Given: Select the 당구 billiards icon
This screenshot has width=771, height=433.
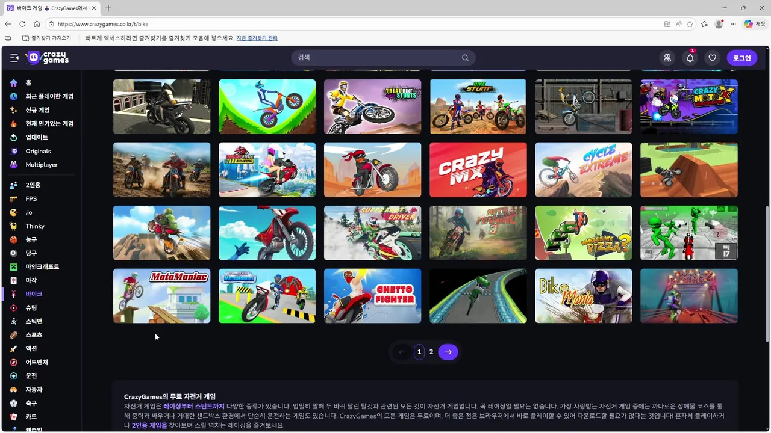Looking at the screenshot, I should (x=14, y=253).
